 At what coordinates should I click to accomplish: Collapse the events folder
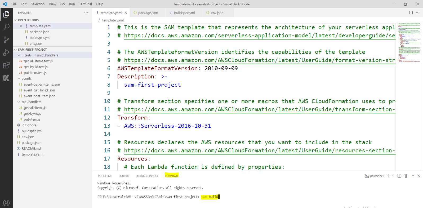19,79
